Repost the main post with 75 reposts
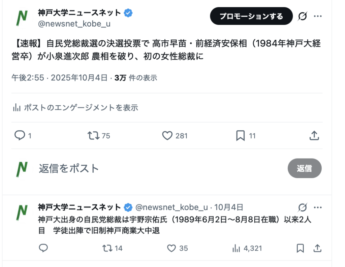Image resolution: width=345 pixels, height=267 pixels. coord(93,136)
